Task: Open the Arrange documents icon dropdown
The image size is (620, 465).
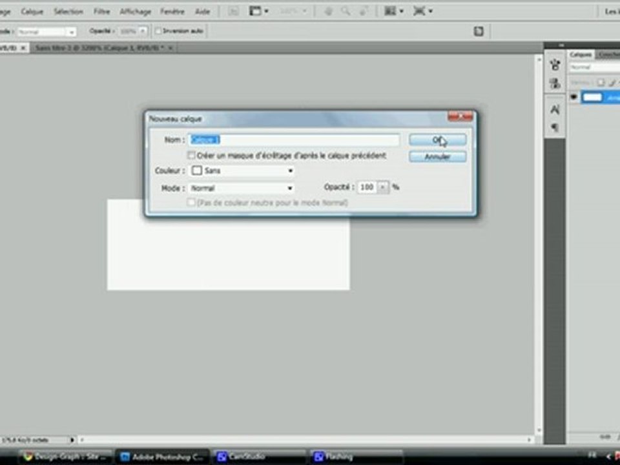Action: (x=394, y=11)
